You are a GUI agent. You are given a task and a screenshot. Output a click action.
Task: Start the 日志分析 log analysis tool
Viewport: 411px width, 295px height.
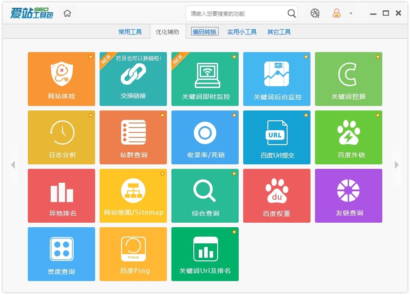click(61, 137)
